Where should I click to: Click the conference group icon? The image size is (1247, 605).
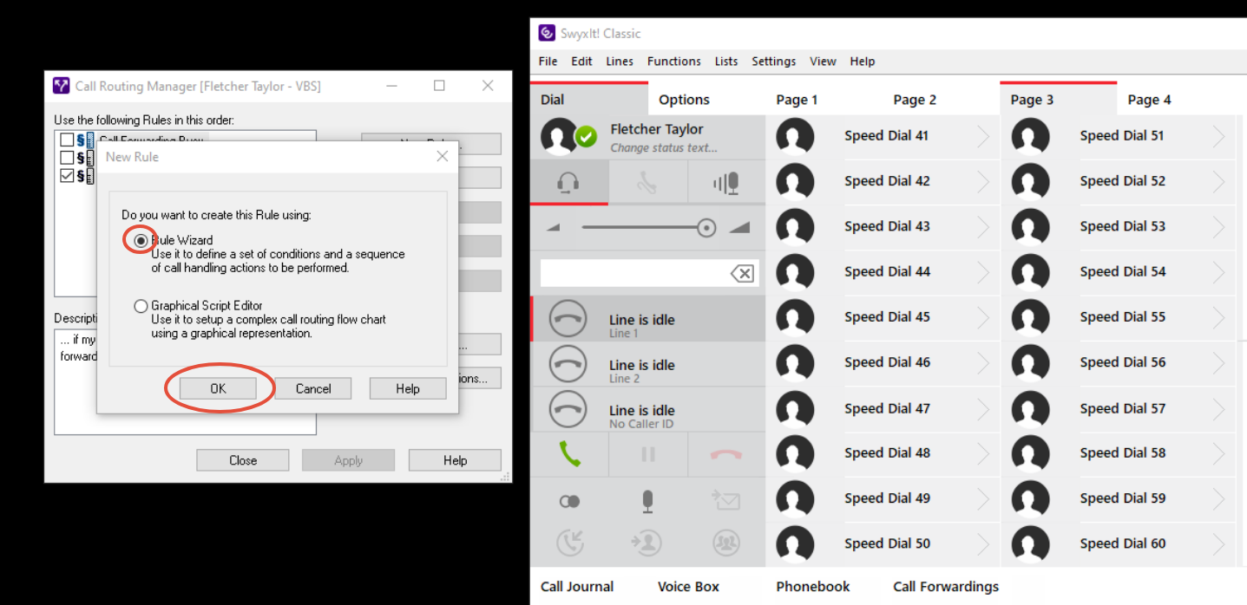tap(725, 543)
